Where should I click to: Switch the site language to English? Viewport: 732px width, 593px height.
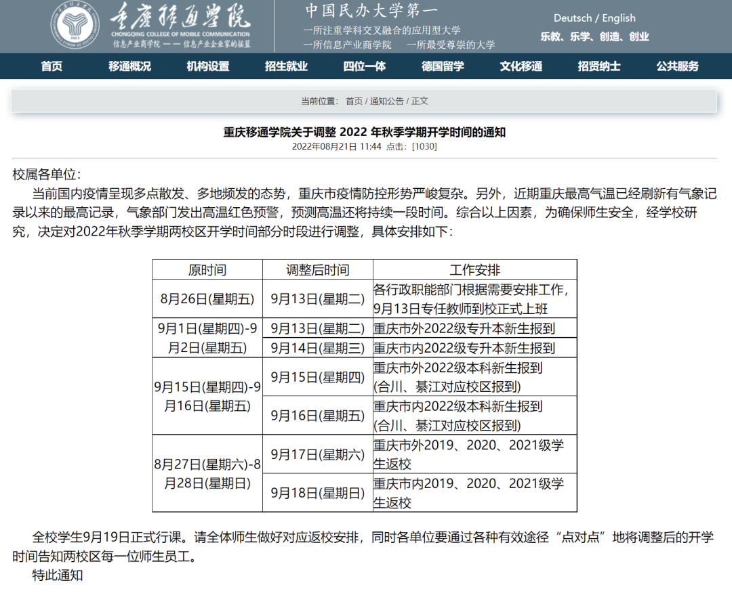pyautogui.click(x=618, y=18)
